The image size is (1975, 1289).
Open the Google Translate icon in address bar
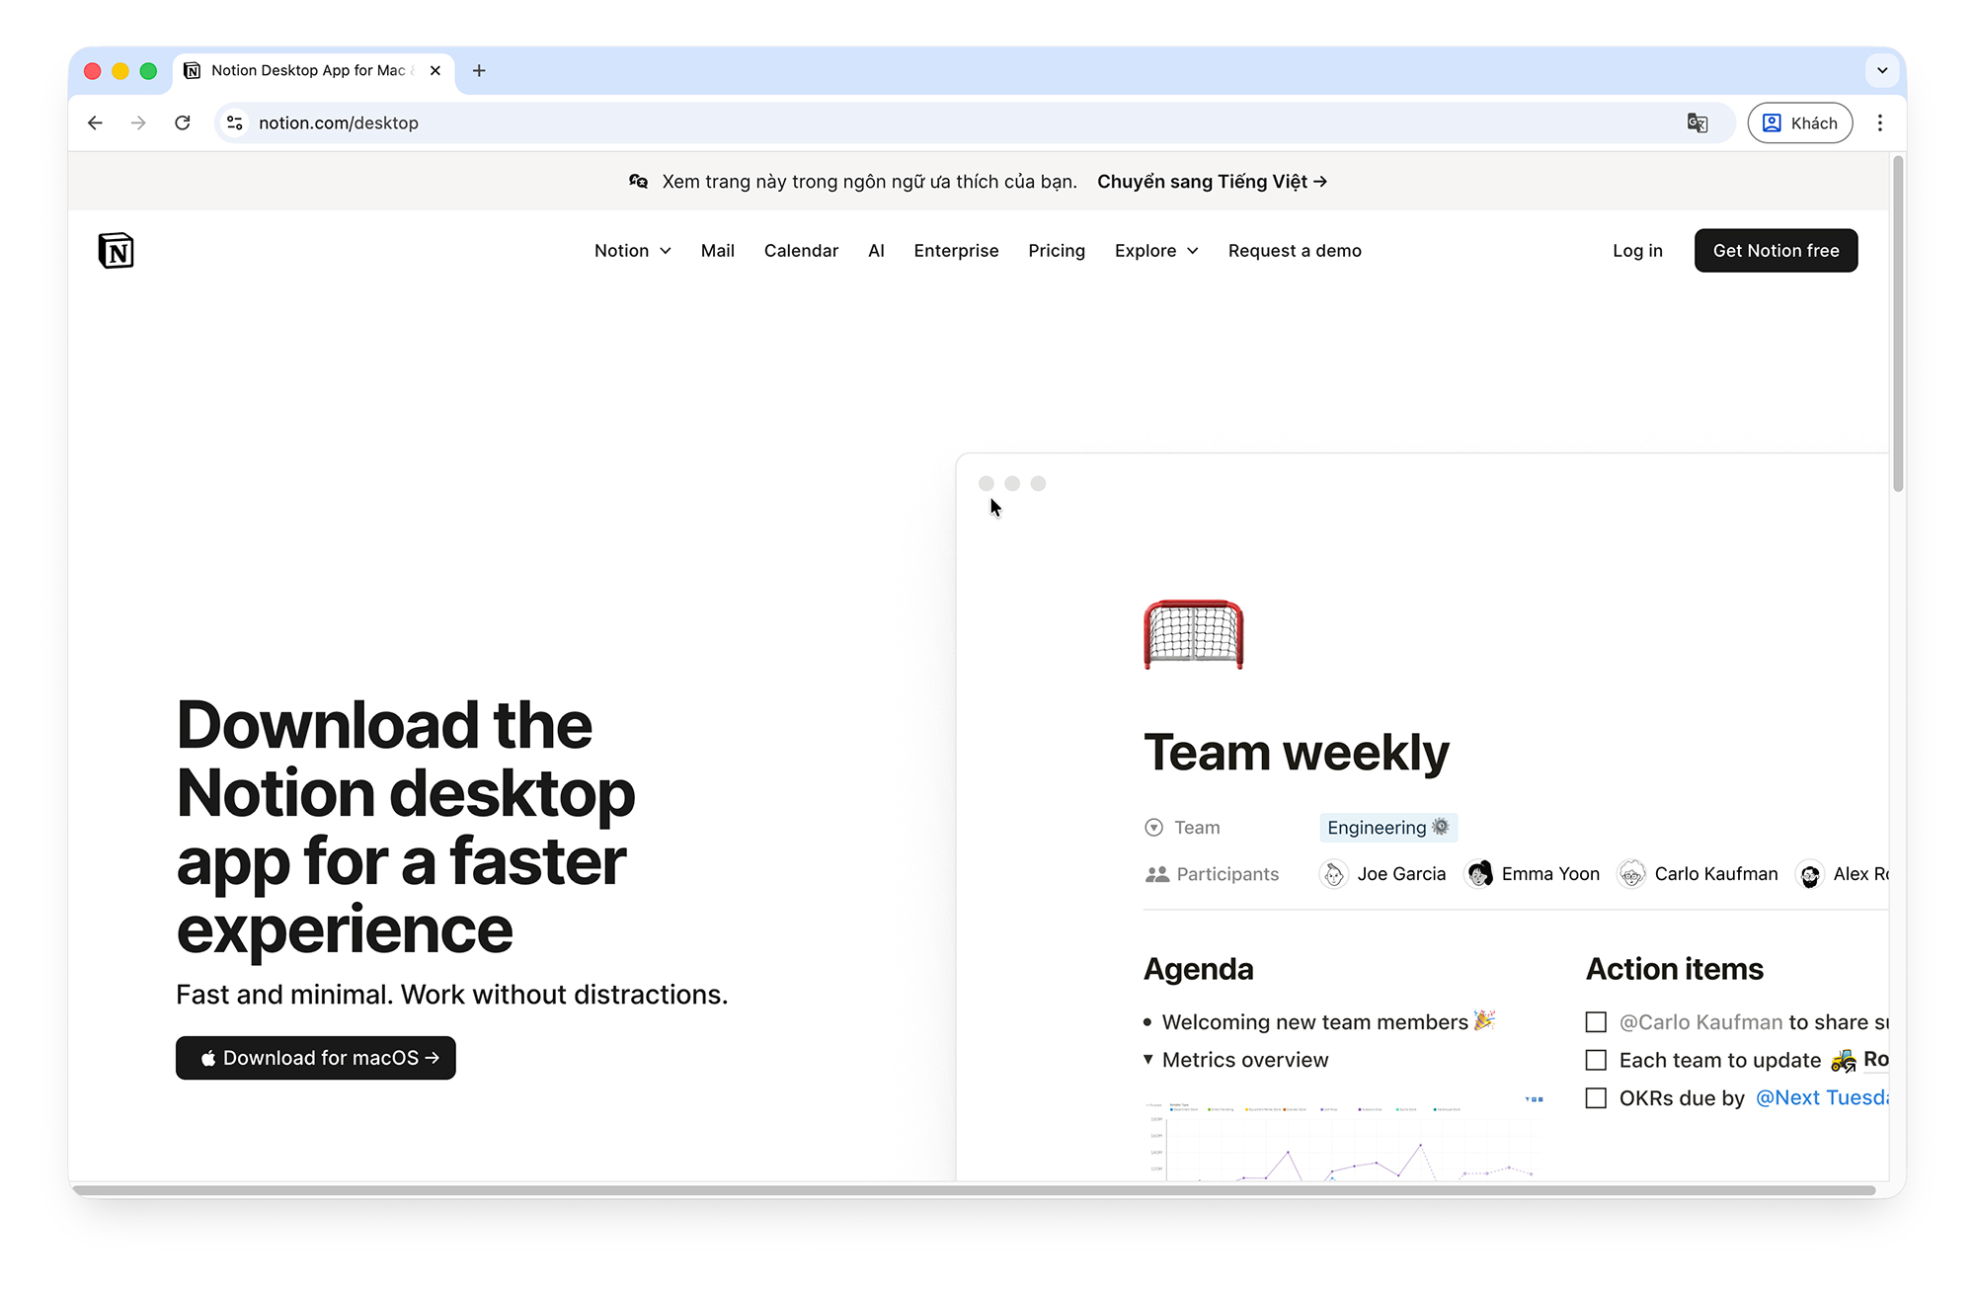coord(1697,123)
